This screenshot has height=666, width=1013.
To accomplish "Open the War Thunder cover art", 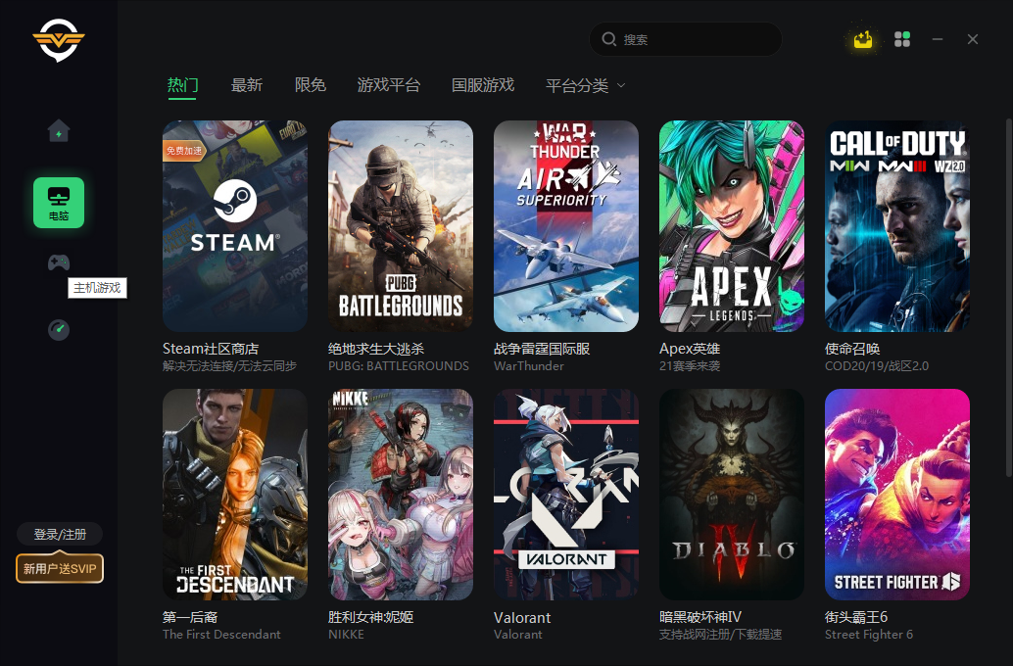I will pyautogui.click(x=566, y=226).
